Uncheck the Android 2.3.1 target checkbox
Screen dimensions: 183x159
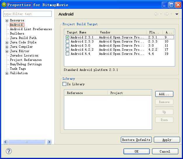point(67,37)
